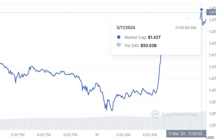Screen dimensions: 216x139
Task: Click the $1.42T market cap value
Action: click(154, 37)
